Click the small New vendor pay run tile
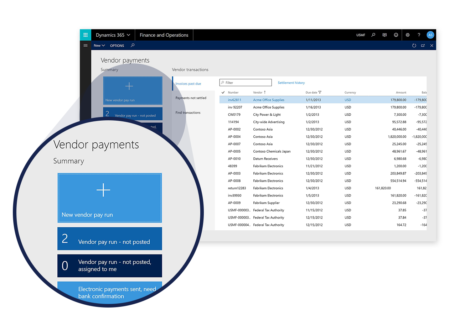 [x=133, y=90]
